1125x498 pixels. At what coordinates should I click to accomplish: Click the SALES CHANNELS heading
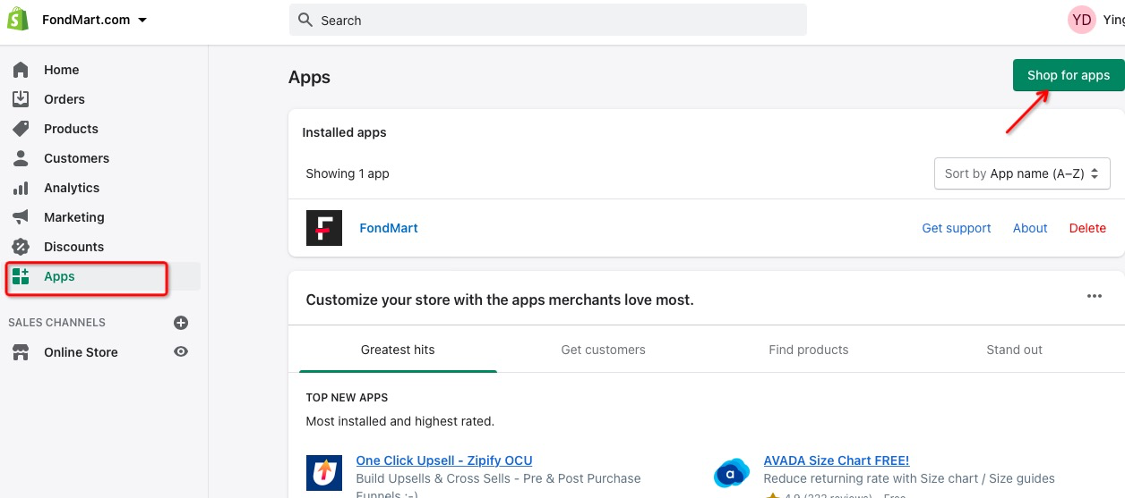pos(56,323)
